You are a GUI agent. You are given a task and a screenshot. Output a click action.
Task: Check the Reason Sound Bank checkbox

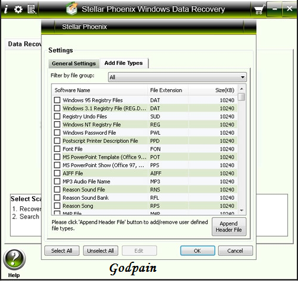click(x=57, y=197)
